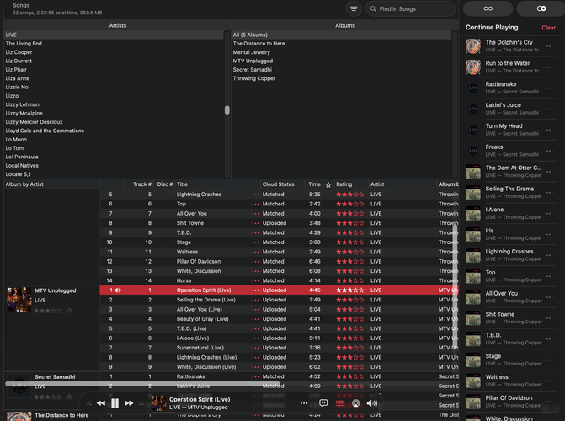Viewport: 565px width, 421px height.
Task: Open more options for Operation Spirit (Live)
Action: (255, 290)
